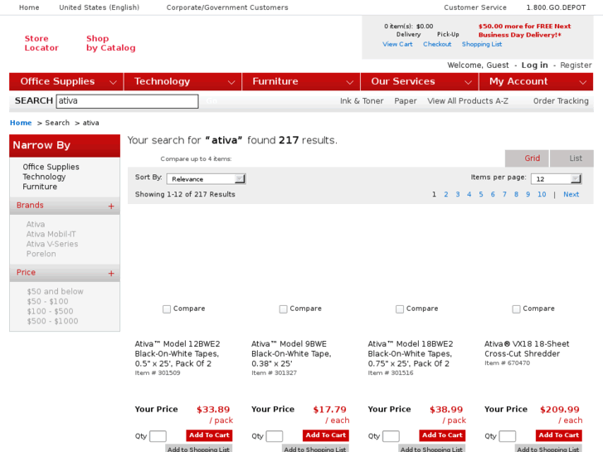Filter by Porelon brand
The image size is (603, 452).
pos(41,254)
